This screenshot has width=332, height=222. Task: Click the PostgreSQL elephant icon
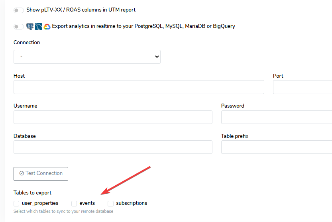[30, 26]
